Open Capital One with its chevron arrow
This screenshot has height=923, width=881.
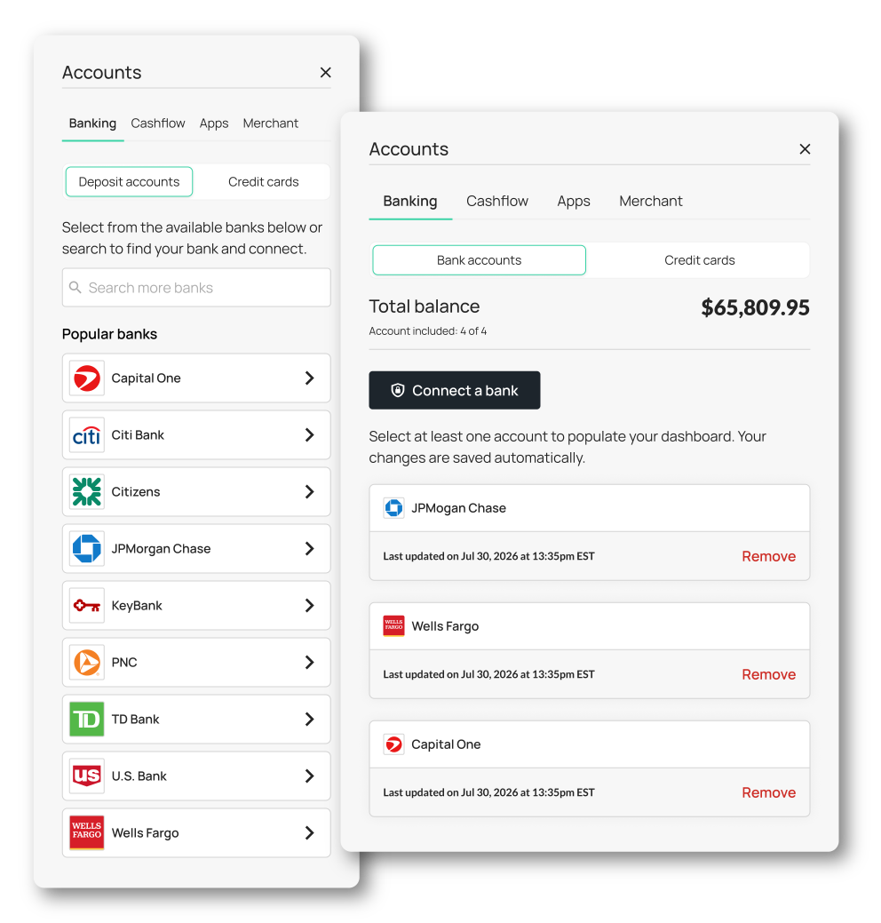point(310,378)
